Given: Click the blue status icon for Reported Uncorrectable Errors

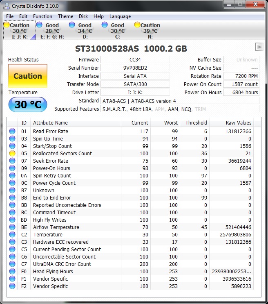Looking at the screenshot, I should tap(12, 205).
